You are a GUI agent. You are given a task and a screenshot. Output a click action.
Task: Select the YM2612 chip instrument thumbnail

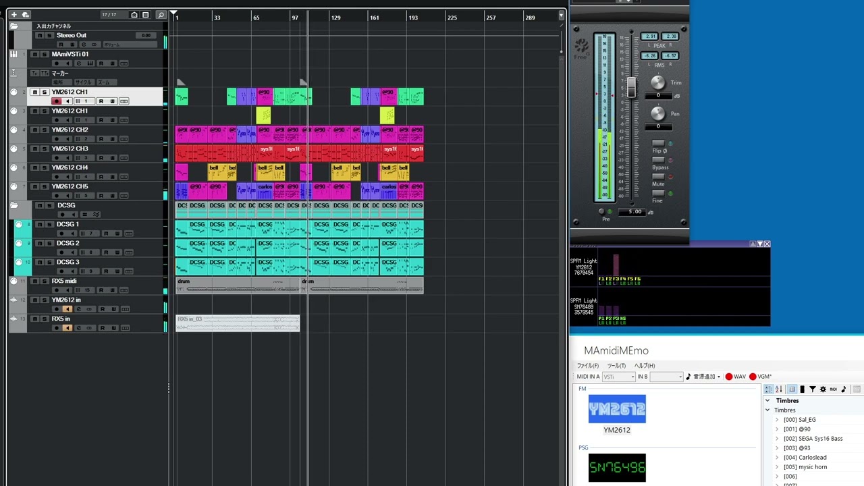click(x=617, y=409)
